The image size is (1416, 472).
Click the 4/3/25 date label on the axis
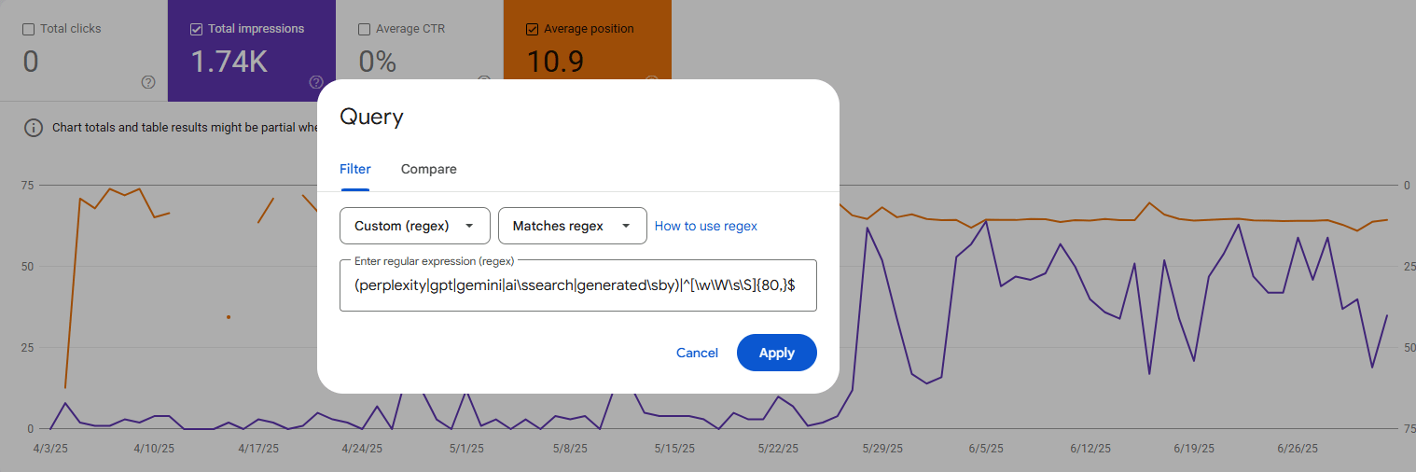[x=50, y=449]
